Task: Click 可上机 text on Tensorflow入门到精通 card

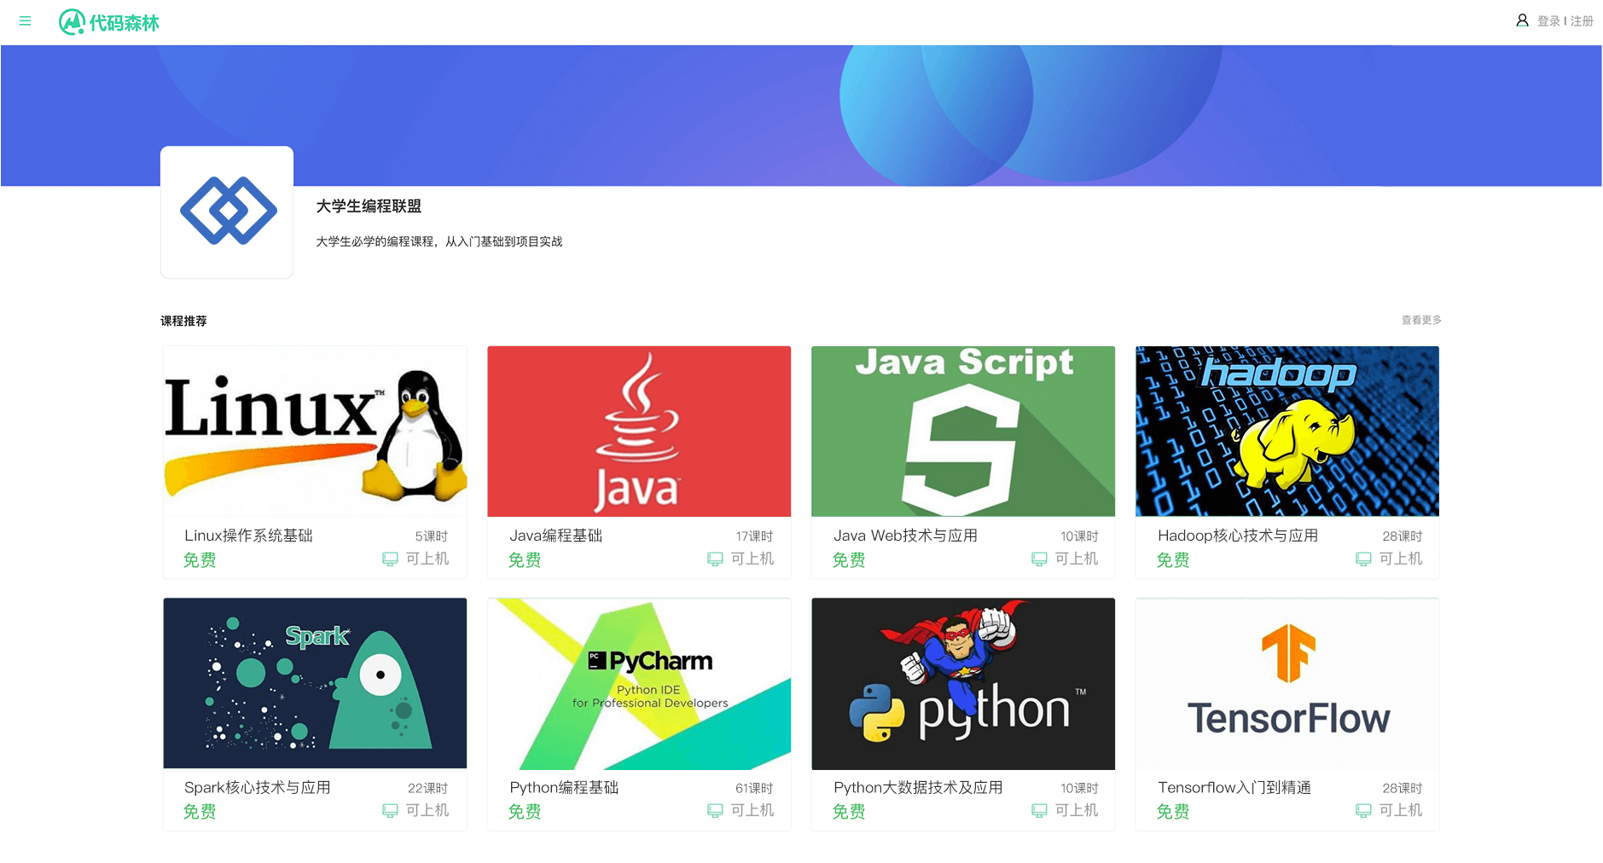Action: (x=1400, y=810)
